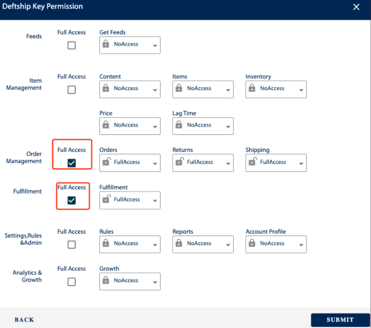371x328 pixels.
Task: Click the lock icon in Lag Time dropdown
Action: (x=179, y=125)
